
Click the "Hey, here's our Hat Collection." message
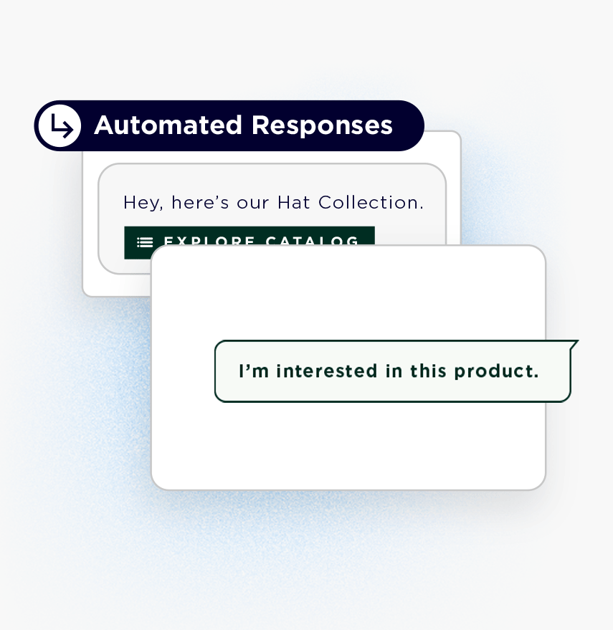273,203
